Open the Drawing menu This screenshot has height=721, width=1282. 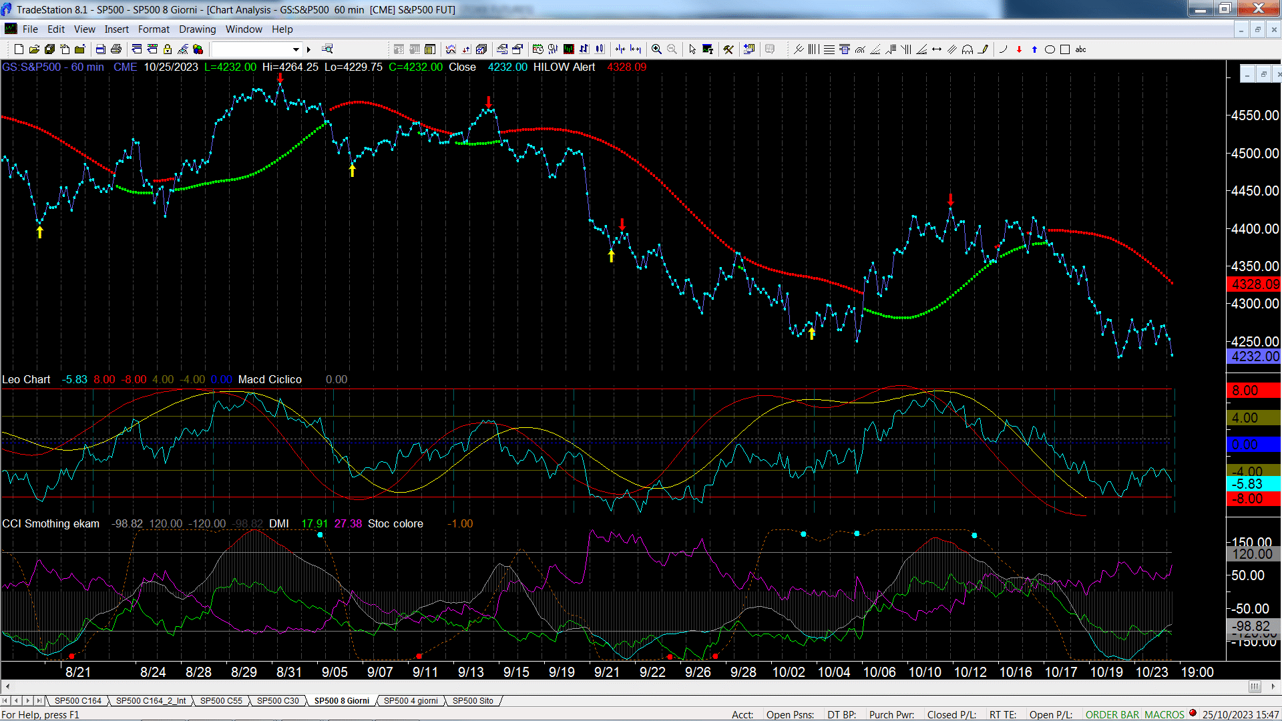[198, 29]
